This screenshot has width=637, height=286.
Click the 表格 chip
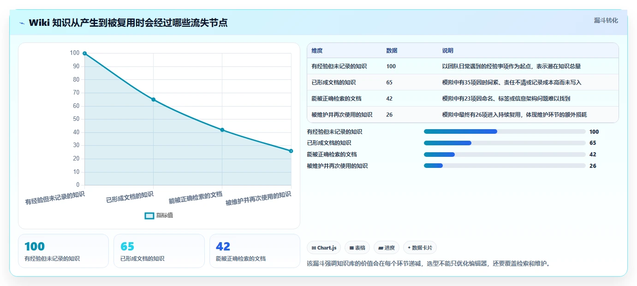click(357, 248)
